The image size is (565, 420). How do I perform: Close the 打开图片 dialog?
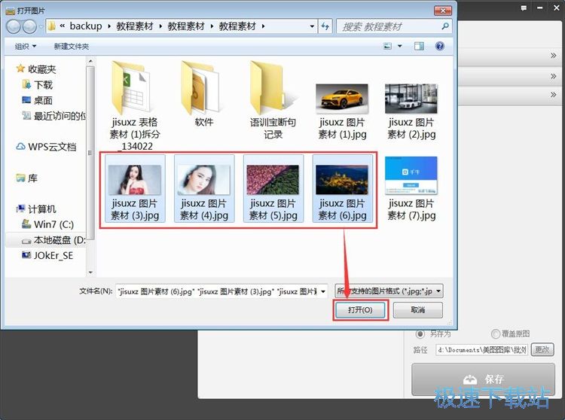(443, 11)
